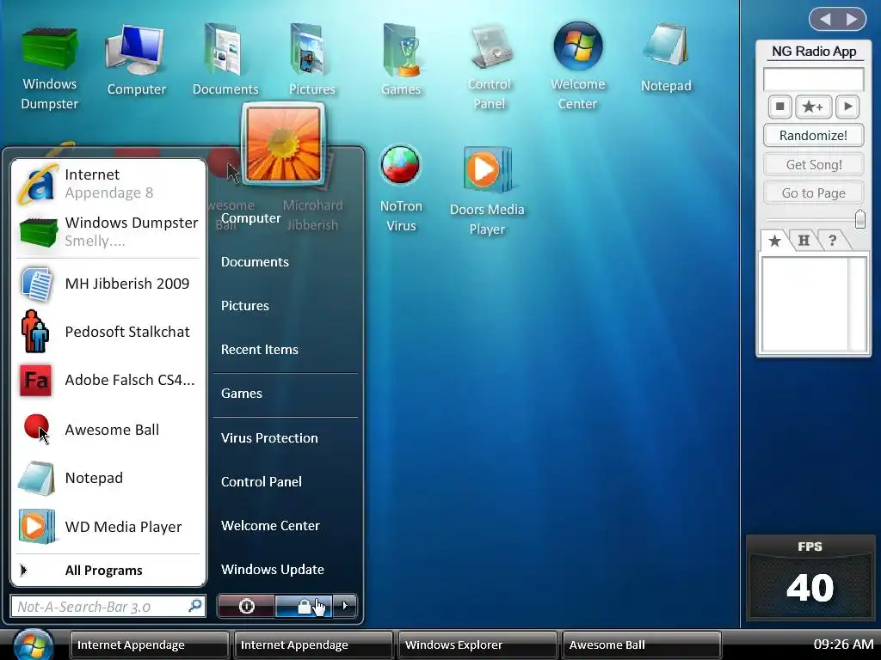Launch Notepad from start menu list
Image resolution: width=881 pixels, height=660 pixels.
tap(108, 478)
